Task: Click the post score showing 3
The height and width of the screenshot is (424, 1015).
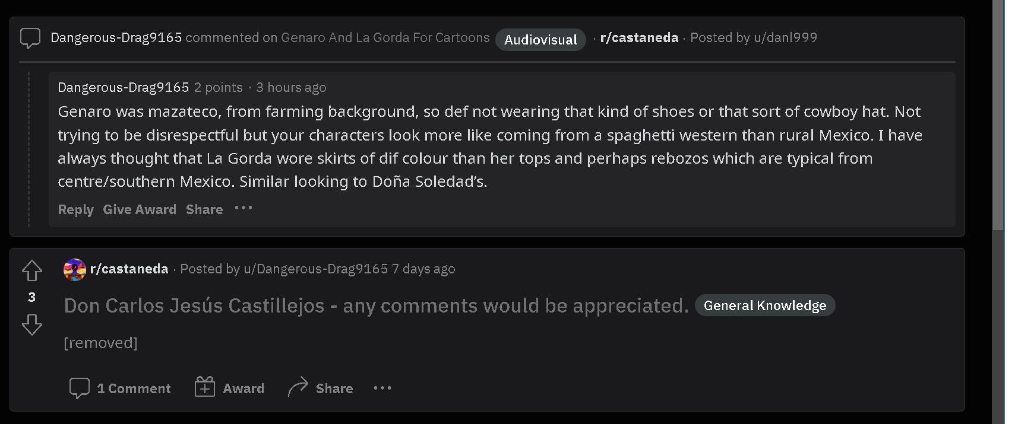Action: 31,298
